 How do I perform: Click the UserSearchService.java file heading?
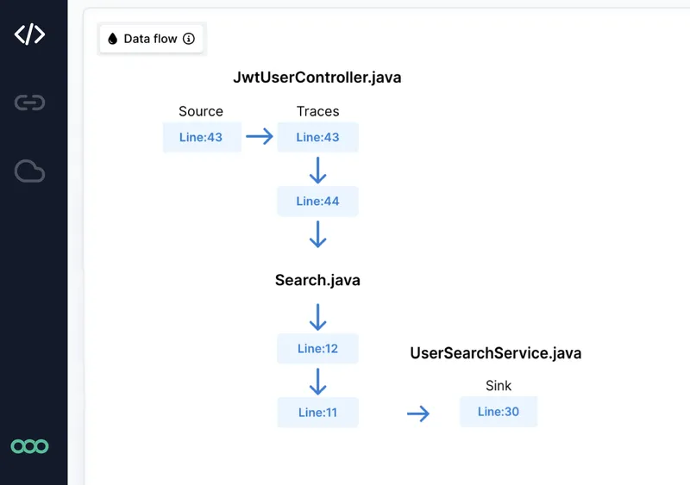495,353
